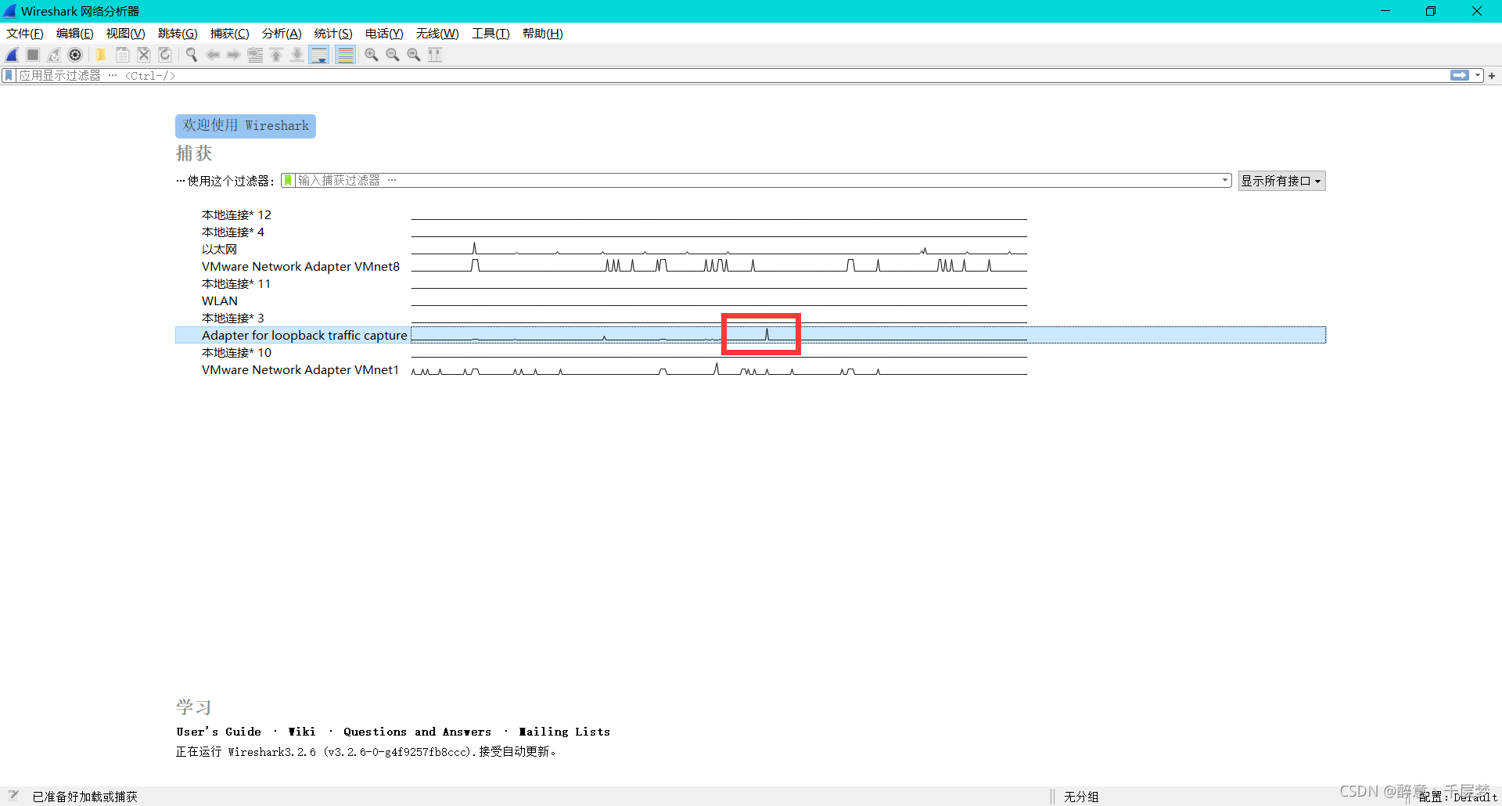Select interface 本地连接* 4
The width and height of the screenshot is (1502, 806).
click(233, 232)
